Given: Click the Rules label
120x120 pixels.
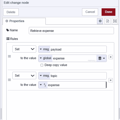Looking at the screenshot, I should 12,39.
